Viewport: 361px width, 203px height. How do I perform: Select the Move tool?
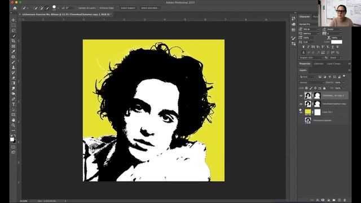(14, 20)
